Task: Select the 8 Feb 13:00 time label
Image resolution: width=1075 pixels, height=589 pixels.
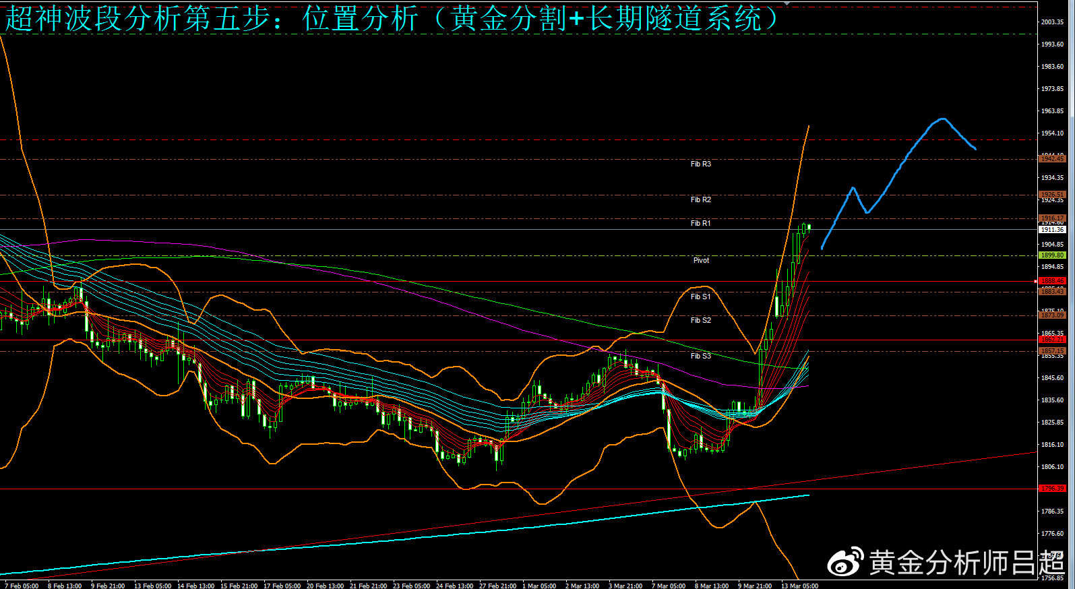Action: [64, 586]
